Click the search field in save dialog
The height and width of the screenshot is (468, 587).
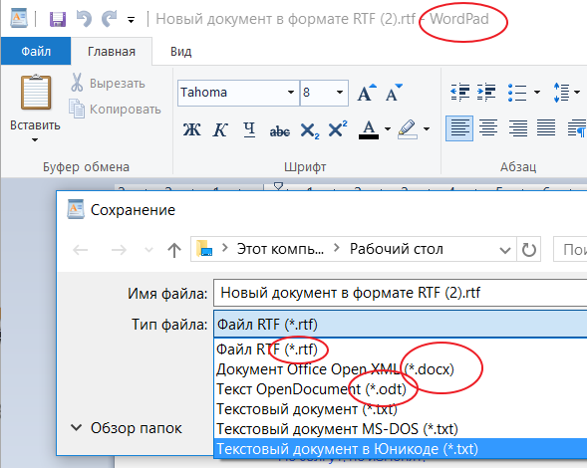click(570, 250)
